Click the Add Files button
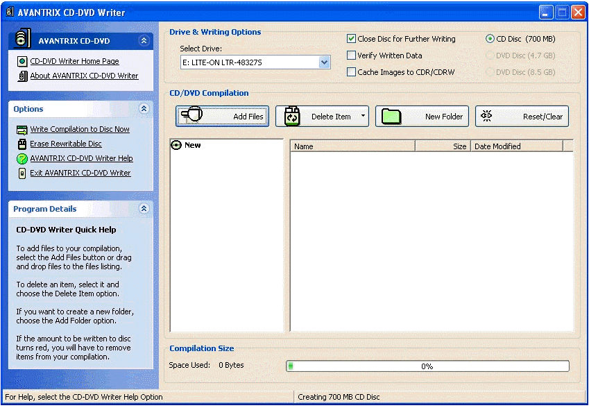The width and height of the screenshot is (589, 408). (223, 117)
